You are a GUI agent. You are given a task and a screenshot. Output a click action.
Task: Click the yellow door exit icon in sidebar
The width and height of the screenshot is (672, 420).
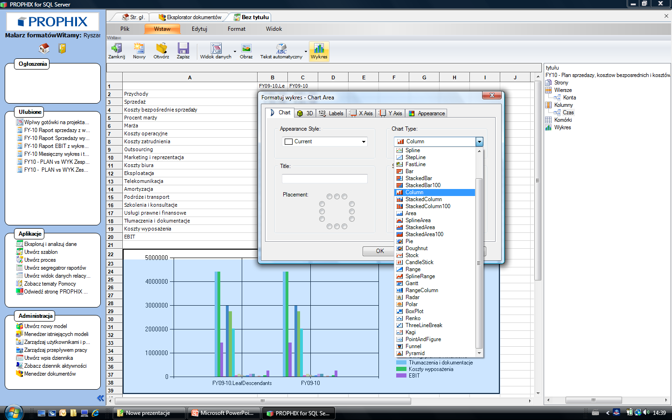62,48
